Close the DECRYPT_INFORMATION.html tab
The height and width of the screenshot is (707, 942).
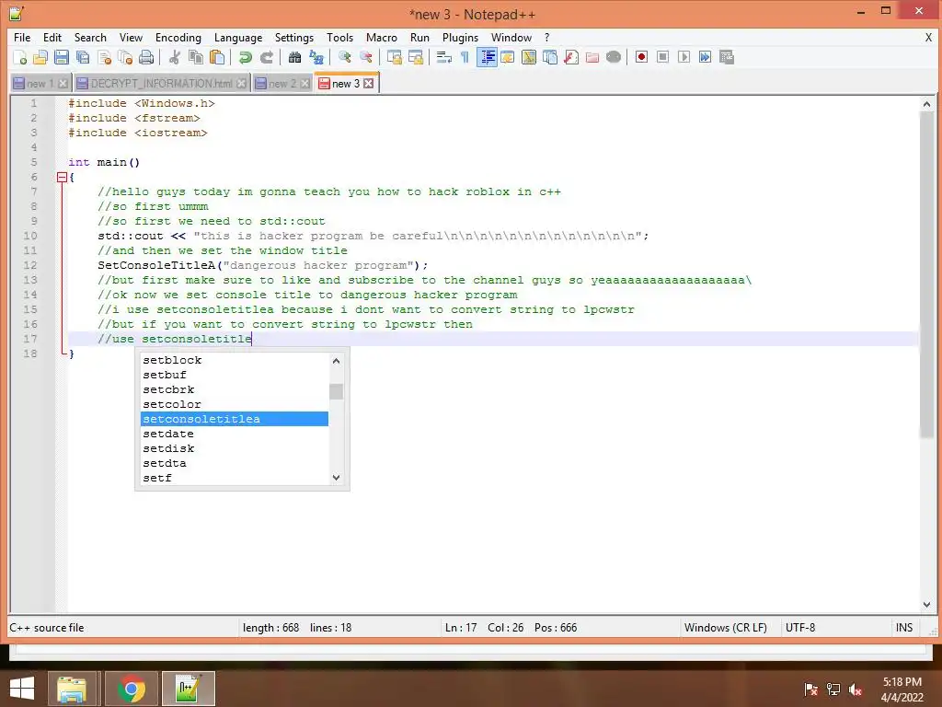242,84
